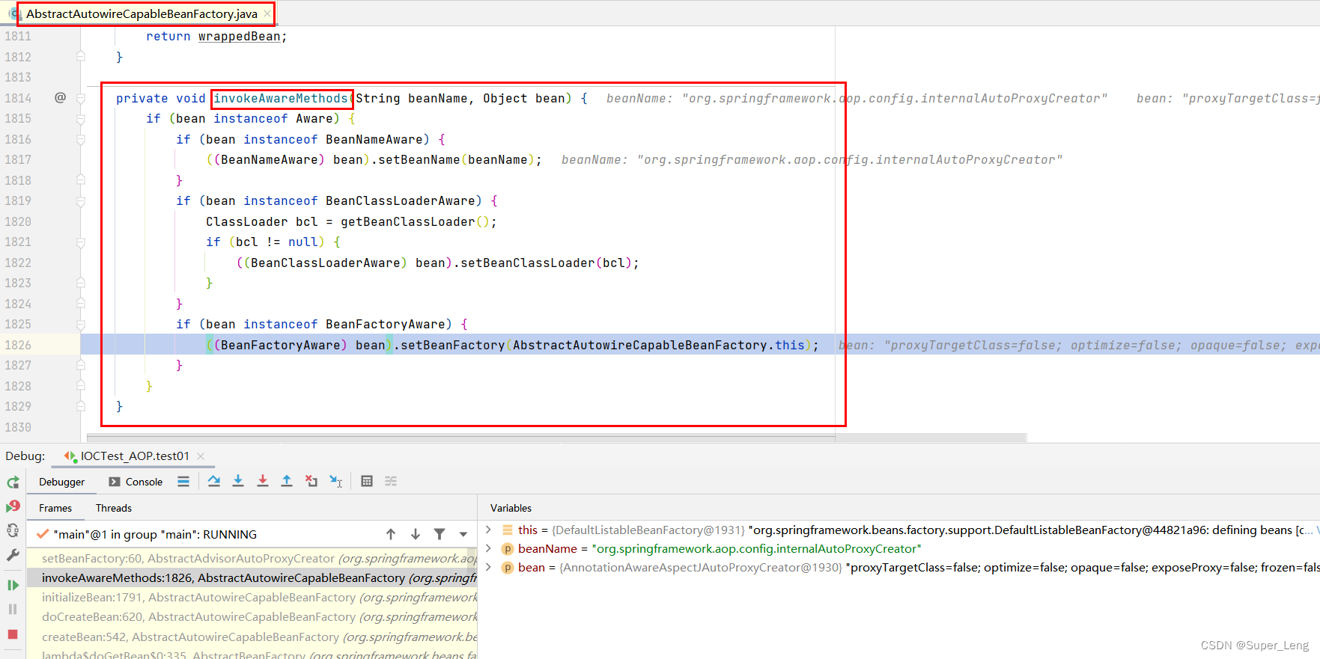Open the thread selector dropdown arrow
This screenshot has width=1320, height=659.
coord(463,534)
